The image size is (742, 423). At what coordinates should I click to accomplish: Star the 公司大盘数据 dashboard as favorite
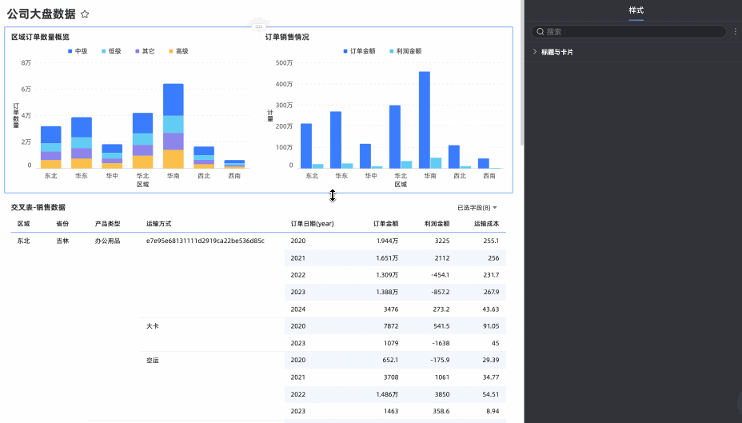click(85, 14)
